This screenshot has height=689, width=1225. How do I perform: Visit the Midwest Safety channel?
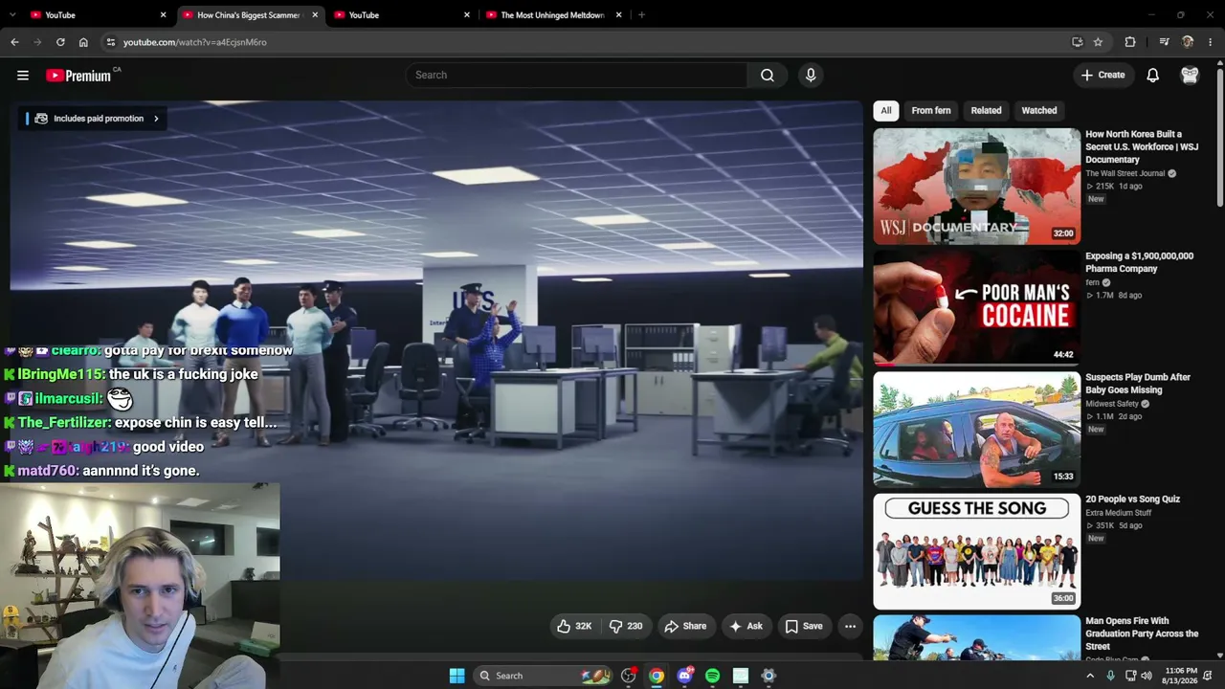(x=1112, y=404)
